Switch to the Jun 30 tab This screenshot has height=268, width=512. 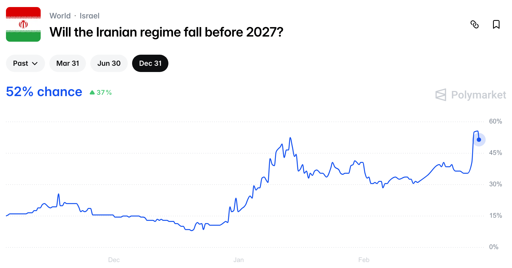[x=109, y=63]
